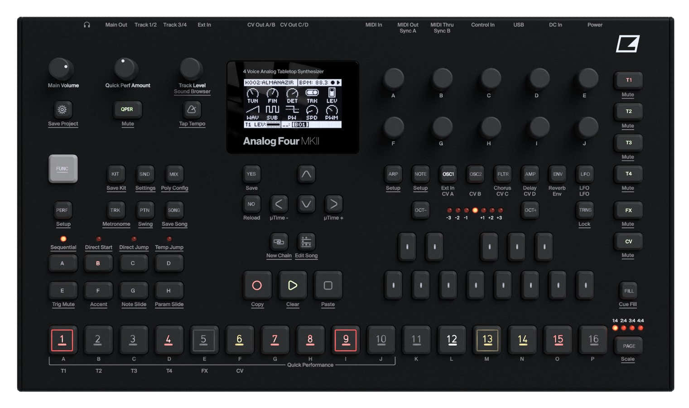Switch to the ARP parameter page
Screen dimensions: 689x408
click(x=393, y=174)
